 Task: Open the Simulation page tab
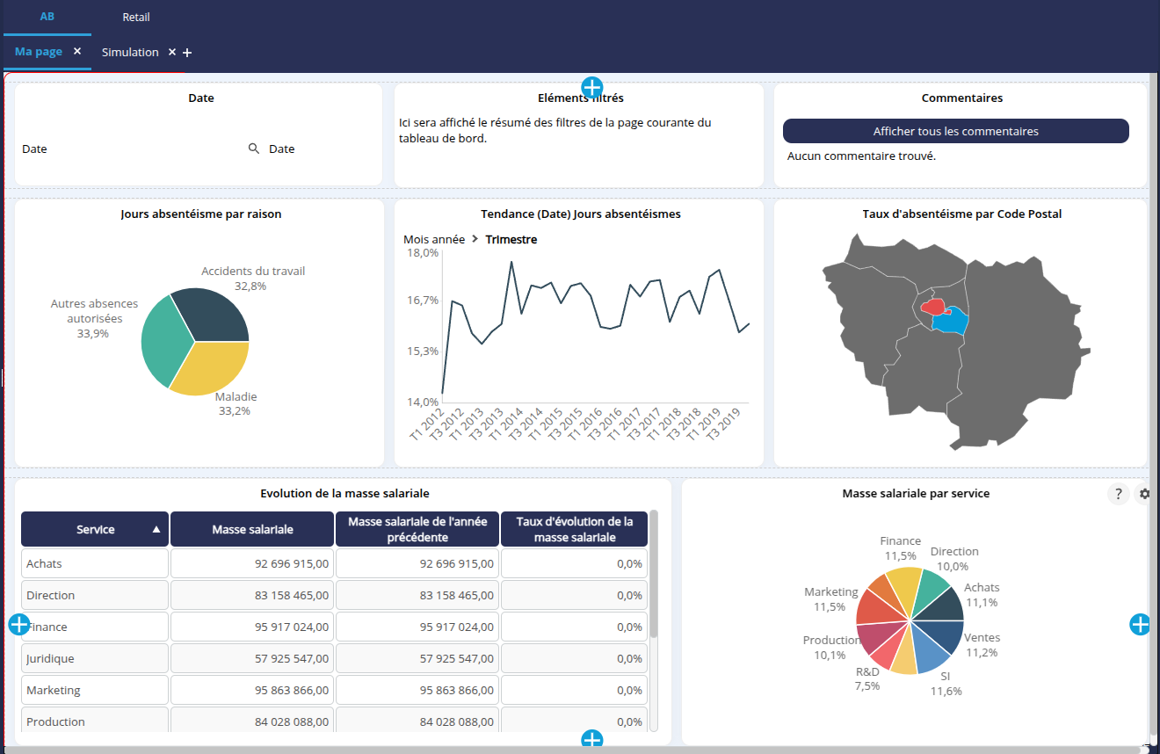pyautogui.click(x=130, y=52)
